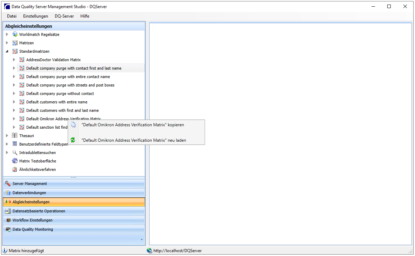
Task: Open the Server Management section
Action: pyautogui.click(x=74, y=184)
